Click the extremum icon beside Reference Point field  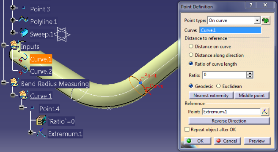[265, 112]
